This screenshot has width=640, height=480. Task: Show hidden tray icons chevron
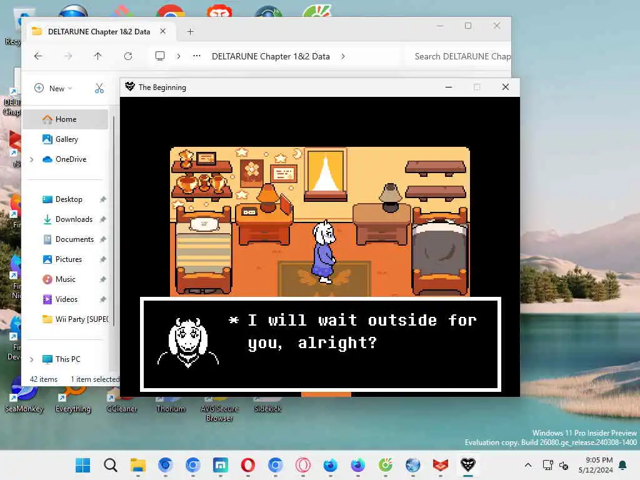[x=527, y=465]
